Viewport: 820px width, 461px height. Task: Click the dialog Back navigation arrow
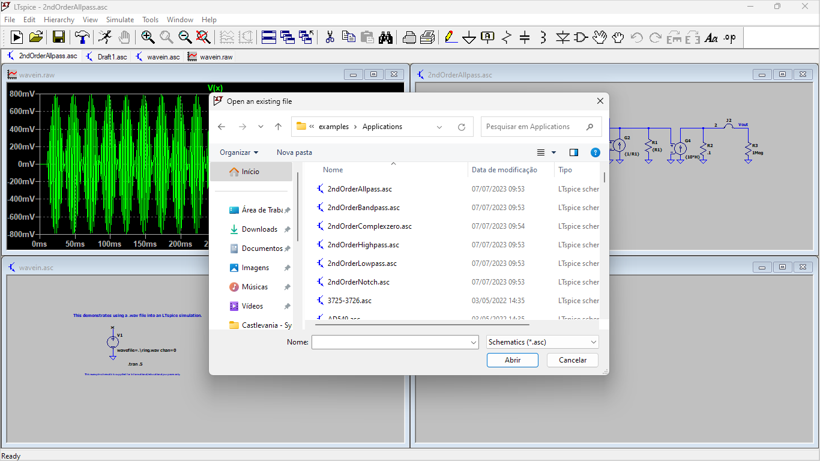point(222,127)
